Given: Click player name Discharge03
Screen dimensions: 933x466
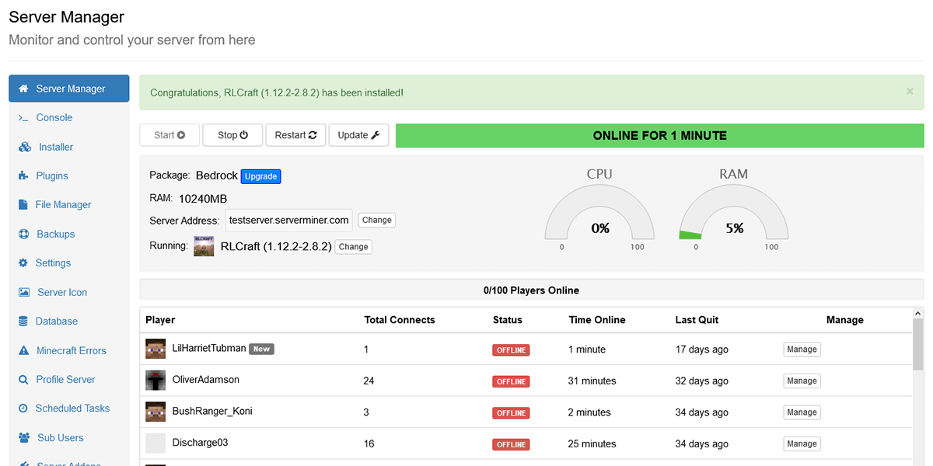Looking at the screenshot, I should click(x=200, y=443).
